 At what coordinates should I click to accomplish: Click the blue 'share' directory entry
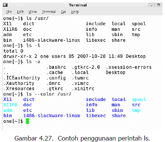click(119, 116)
